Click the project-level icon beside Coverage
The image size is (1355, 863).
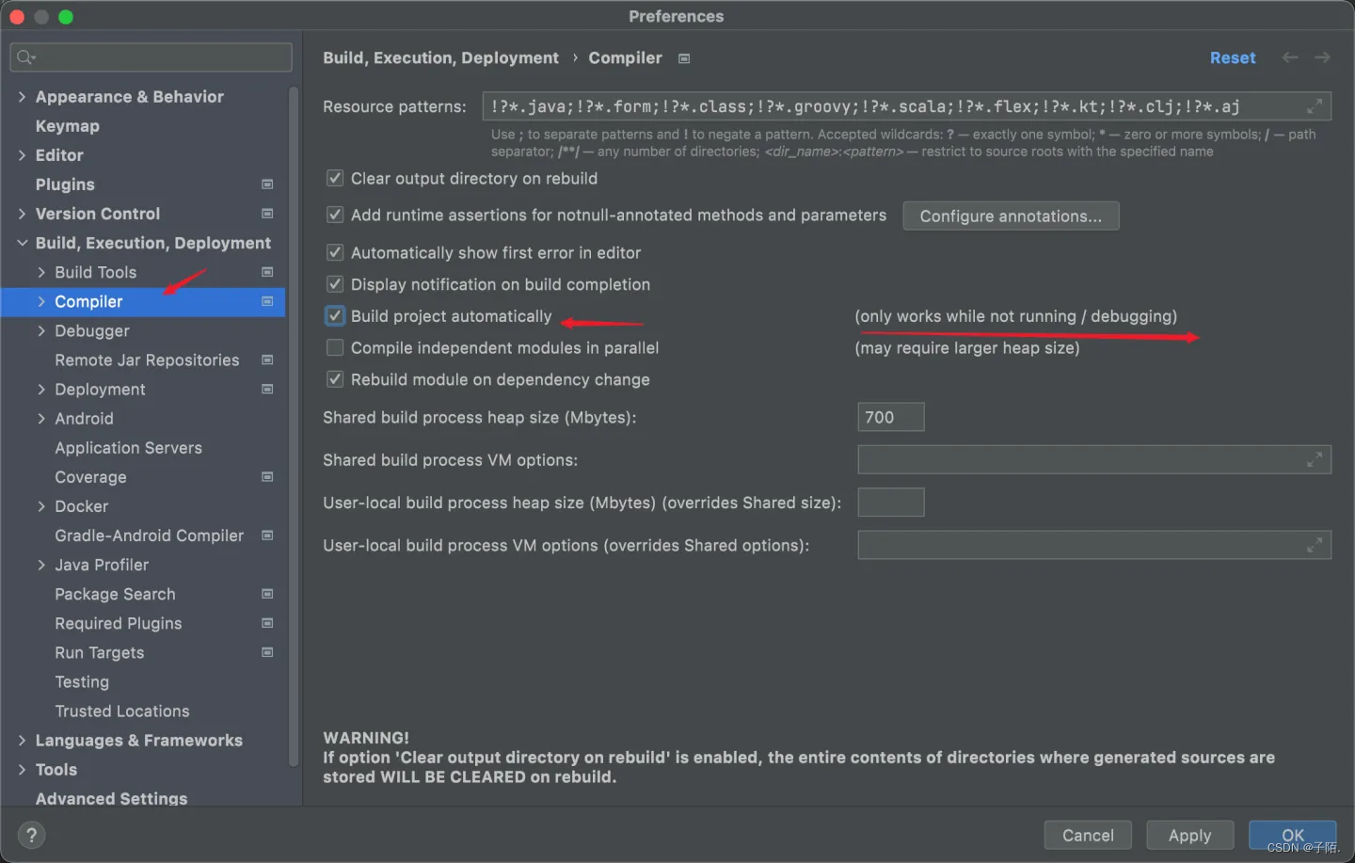point(267,477)
